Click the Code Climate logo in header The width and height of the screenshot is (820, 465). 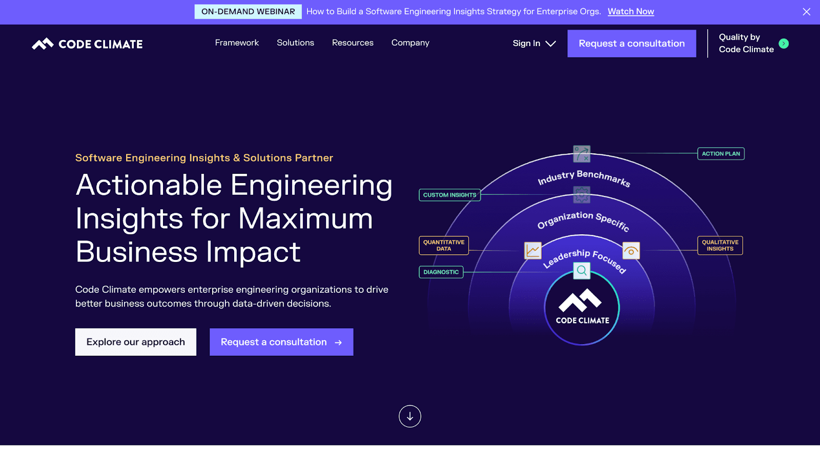87,44
